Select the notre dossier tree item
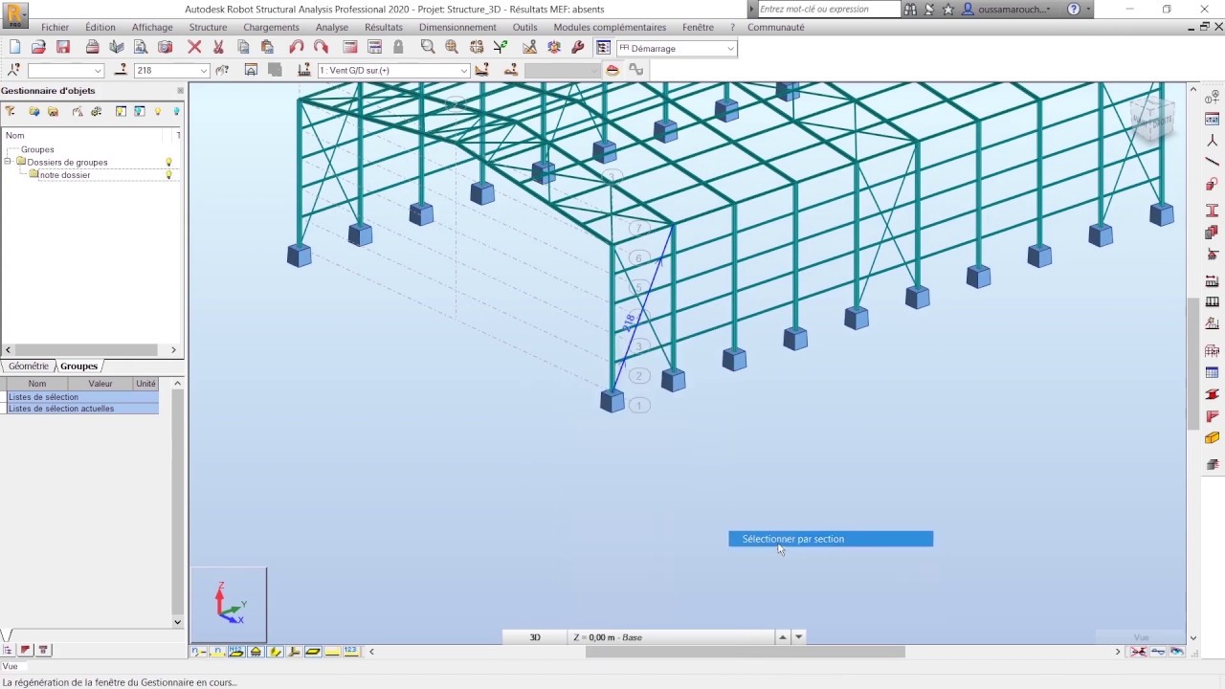Viewport: 1225px width, 689px height. tap(65, 175)
